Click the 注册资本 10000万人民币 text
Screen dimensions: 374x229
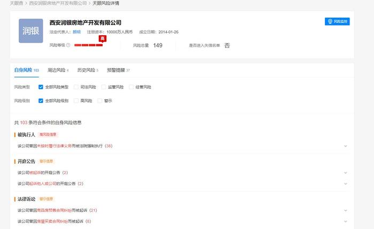(x=110, y=32)
